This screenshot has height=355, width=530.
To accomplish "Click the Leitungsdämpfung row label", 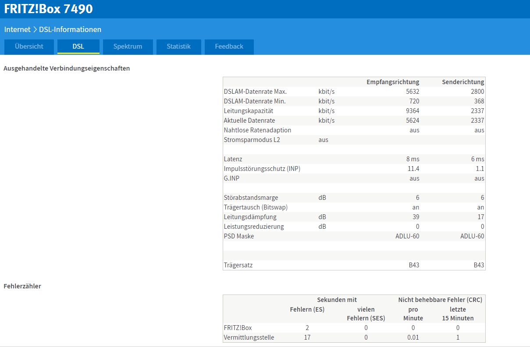I will click(250, 217).
